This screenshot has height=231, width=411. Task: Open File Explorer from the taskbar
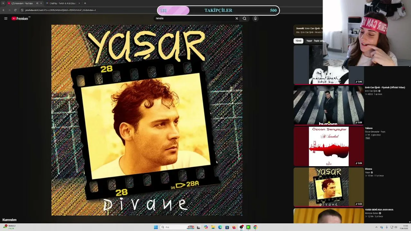coord(213,227)
